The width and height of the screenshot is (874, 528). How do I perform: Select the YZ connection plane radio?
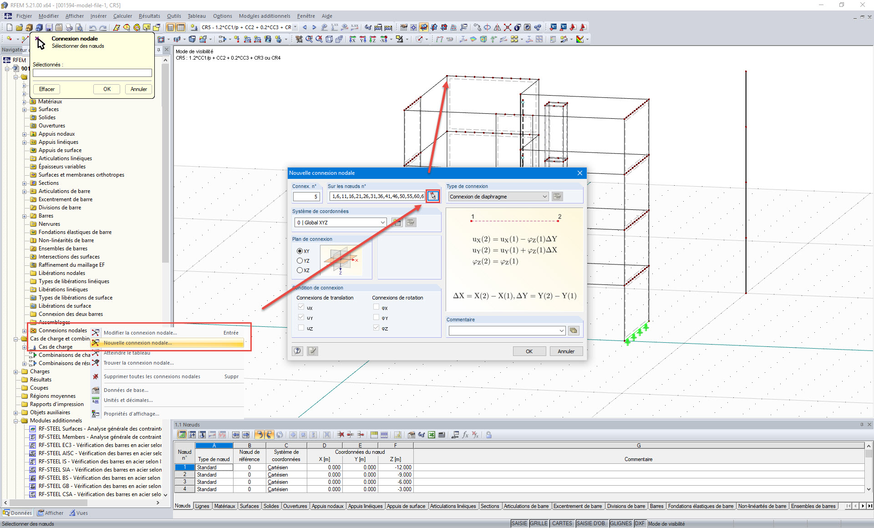[x=300, y=261]
